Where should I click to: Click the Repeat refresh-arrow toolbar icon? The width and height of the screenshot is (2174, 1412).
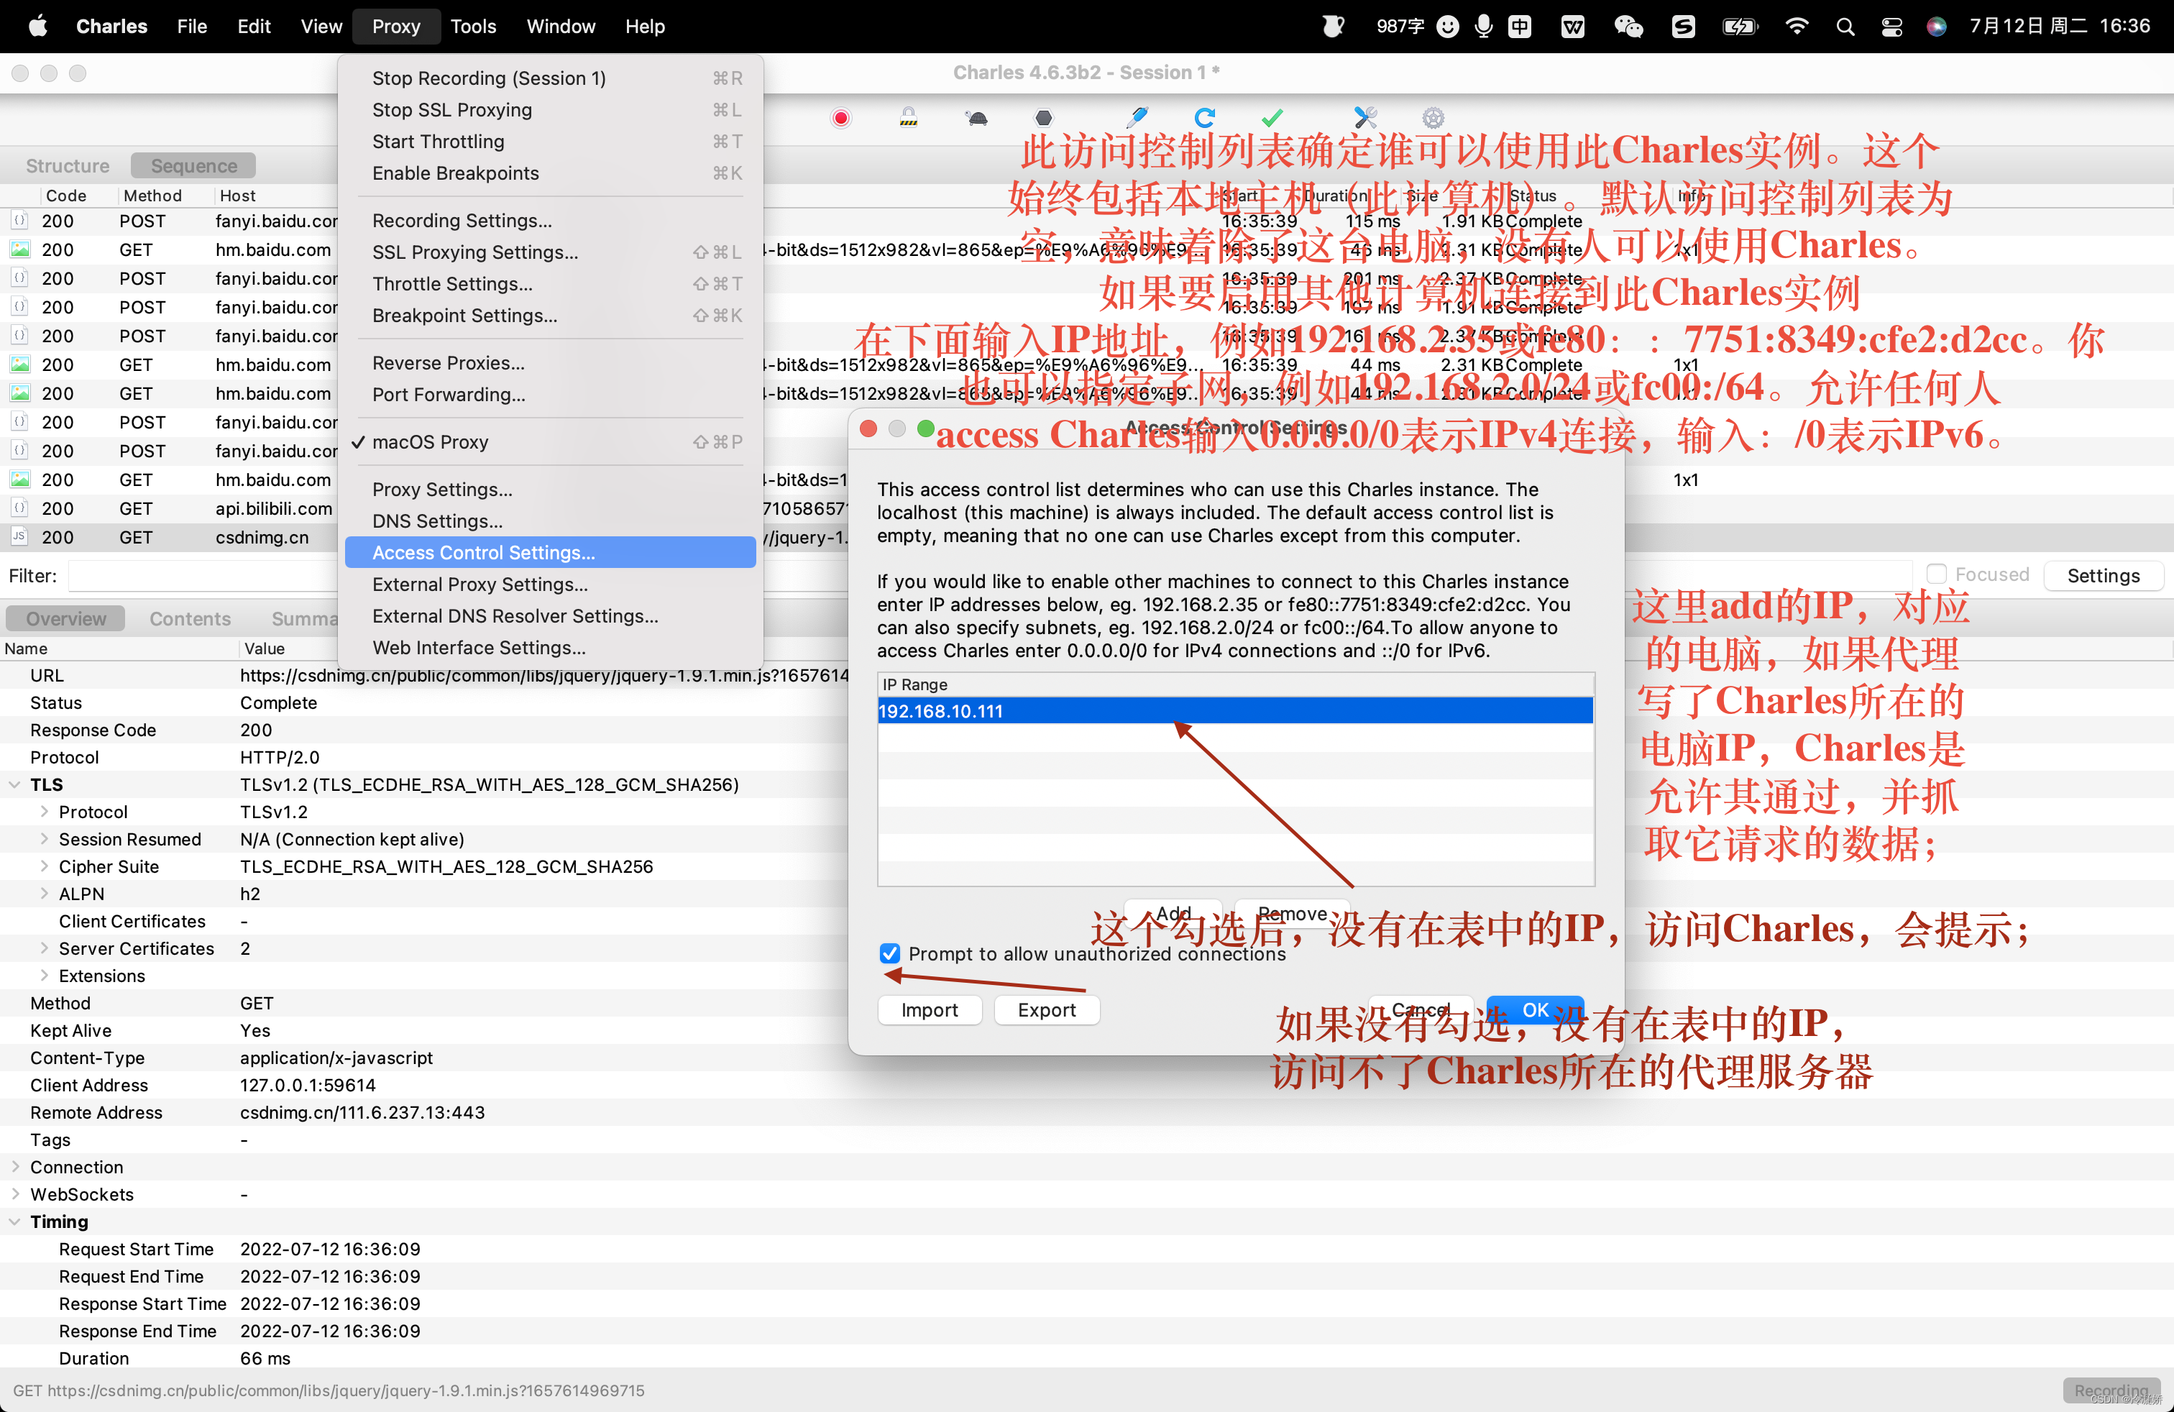click(x=1205, y=118)
